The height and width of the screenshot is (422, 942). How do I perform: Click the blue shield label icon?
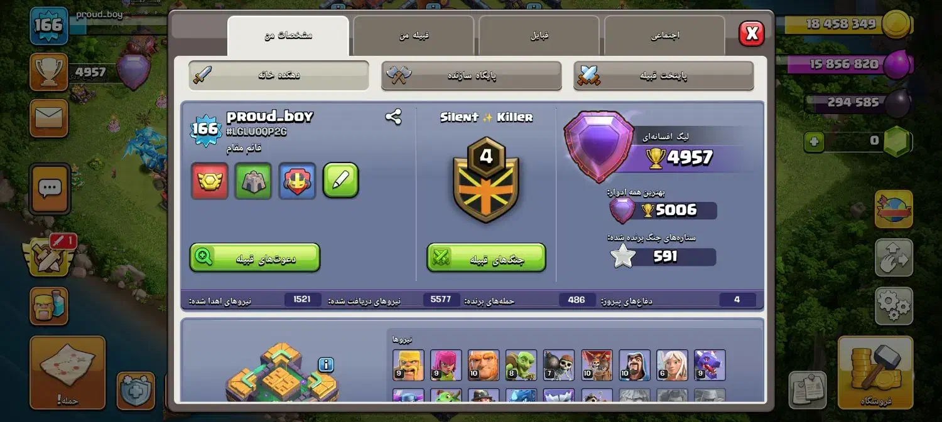click(x=297, y=181)
